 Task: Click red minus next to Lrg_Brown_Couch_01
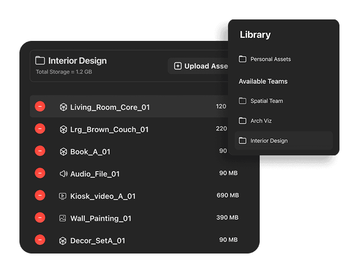tap(40, 129)
